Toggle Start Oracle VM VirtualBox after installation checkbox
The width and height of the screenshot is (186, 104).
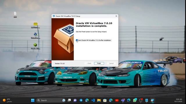click(77, 40)
